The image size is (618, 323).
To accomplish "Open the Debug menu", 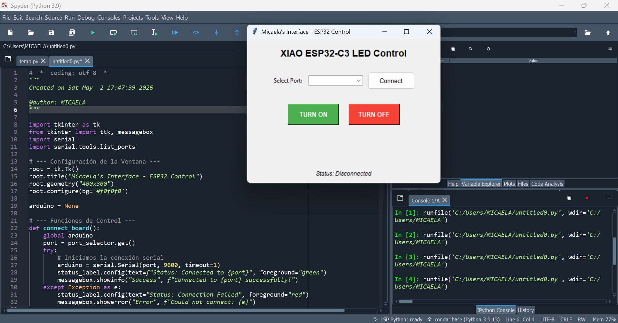I will (x=86, y=18).
